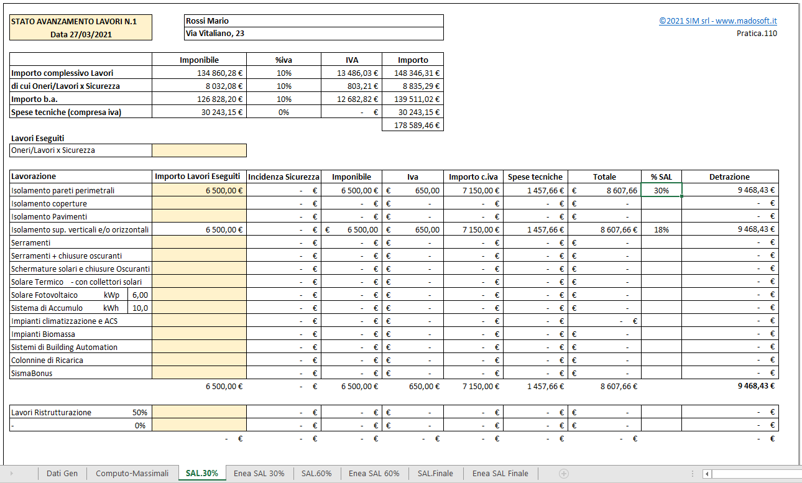Add a new sheet with plus icon
Screen dimensions: 802x483
click(564, 474)
